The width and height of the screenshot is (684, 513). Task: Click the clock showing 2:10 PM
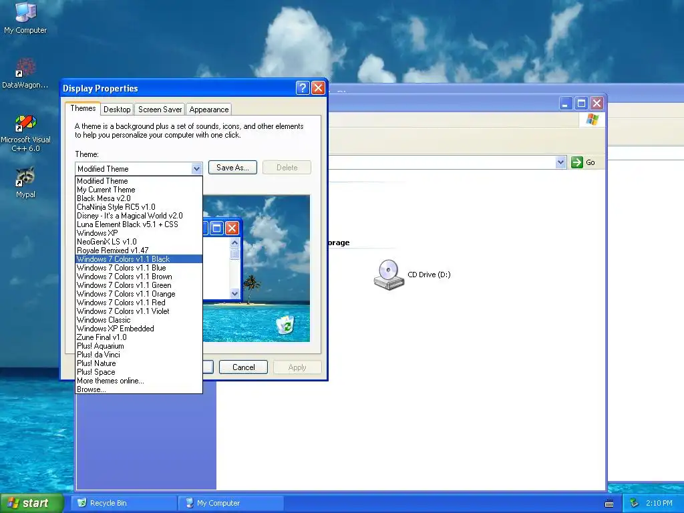pos(659,503)
